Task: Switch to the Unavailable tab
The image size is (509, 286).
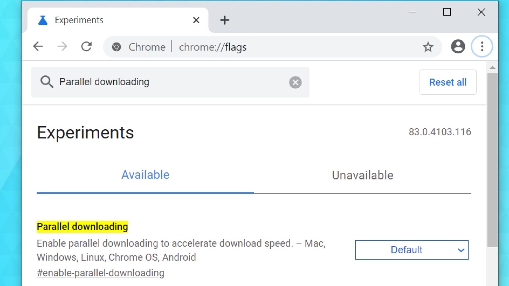Action: click(x=362, y=175)
